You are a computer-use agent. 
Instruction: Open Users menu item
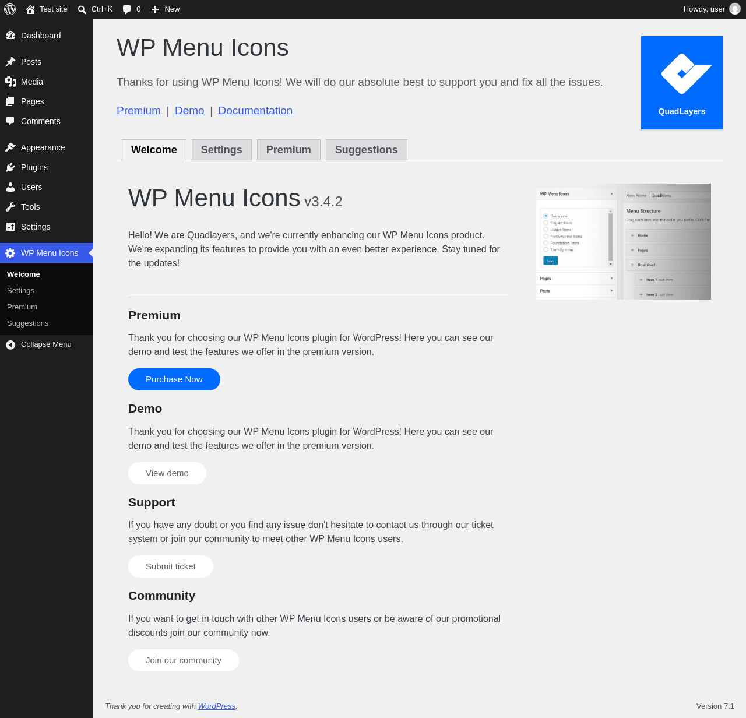pos(47,187)
